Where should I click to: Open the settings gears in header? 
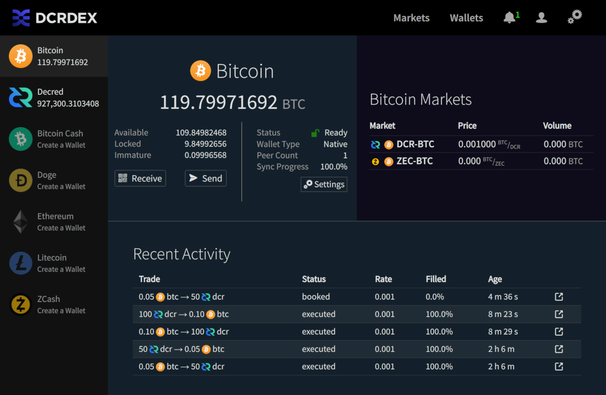coord(575,17)
